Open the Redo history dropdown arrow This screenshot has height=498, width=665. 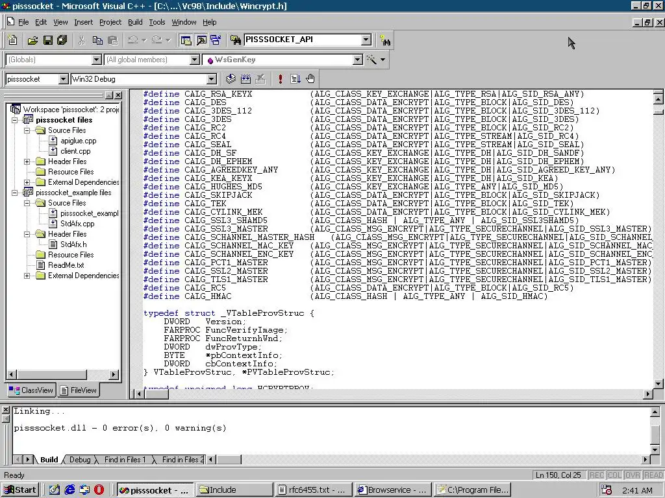[168, 40]
